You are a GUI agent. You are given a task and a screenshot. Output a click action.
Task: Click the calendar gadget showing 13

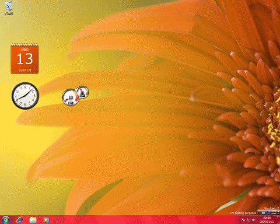[24, 58]
